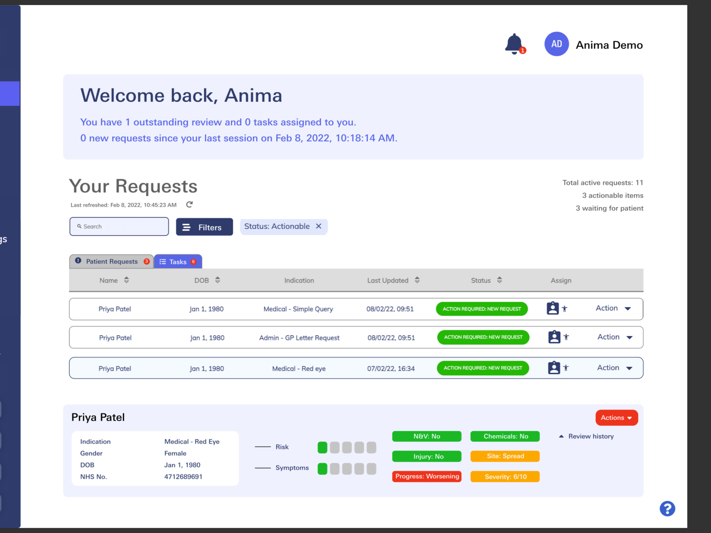Refresh requests using the reload icon
The image size is (711, 533).
[x=189, y=205]
